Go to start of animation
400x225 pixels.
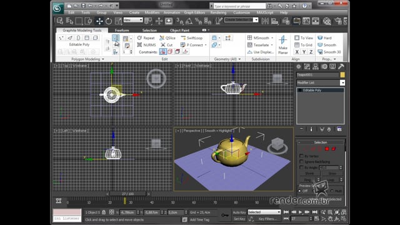click(x=286, y=212)
